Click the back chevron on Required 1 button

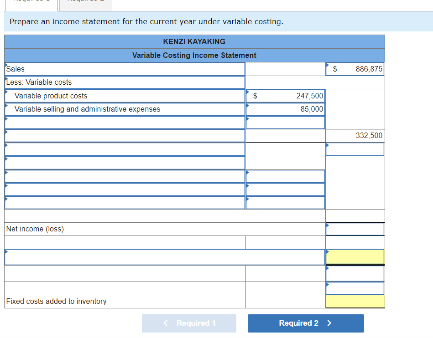point(165,323)
